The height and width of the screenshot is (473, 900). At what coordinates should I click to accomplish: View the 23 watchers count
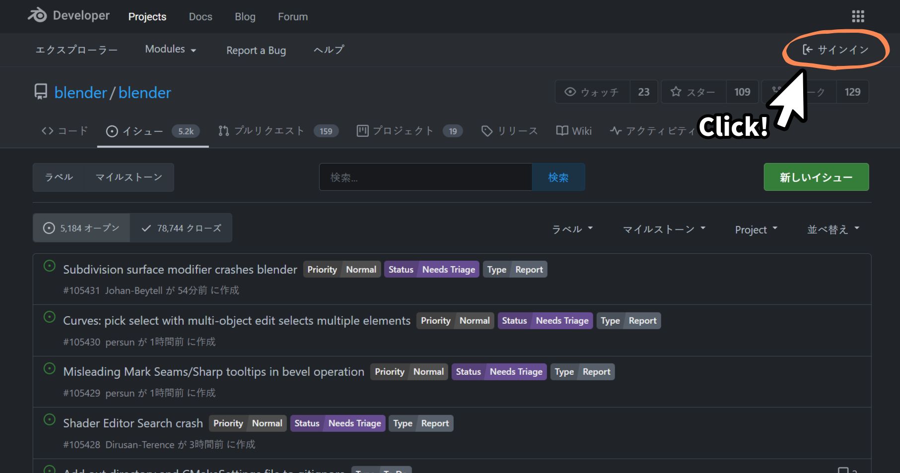pyautogui.click(x=644, y=92)
